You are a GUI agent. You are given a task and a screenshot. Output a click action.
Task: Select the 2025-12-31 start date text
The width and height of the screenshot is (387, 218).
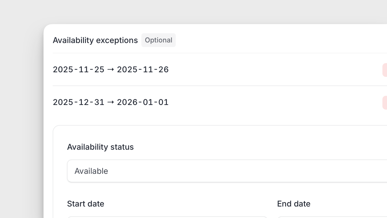click(x=78, y=102)
